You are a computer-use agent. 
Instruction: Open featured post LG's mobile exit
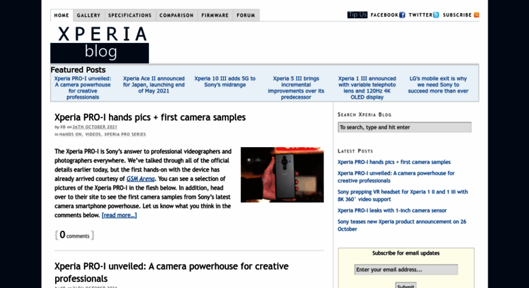click(x=438, y=84)
